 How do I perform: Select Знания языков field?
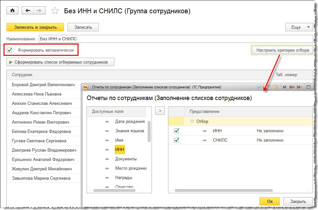click(130, 131)
